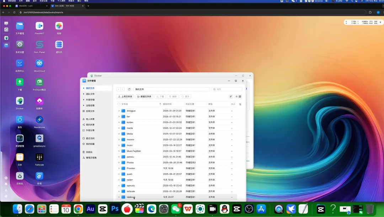This screenshot has width=384, height=217.
Task: Launch the Docker desktop icon
Action: tap(20, 101)
